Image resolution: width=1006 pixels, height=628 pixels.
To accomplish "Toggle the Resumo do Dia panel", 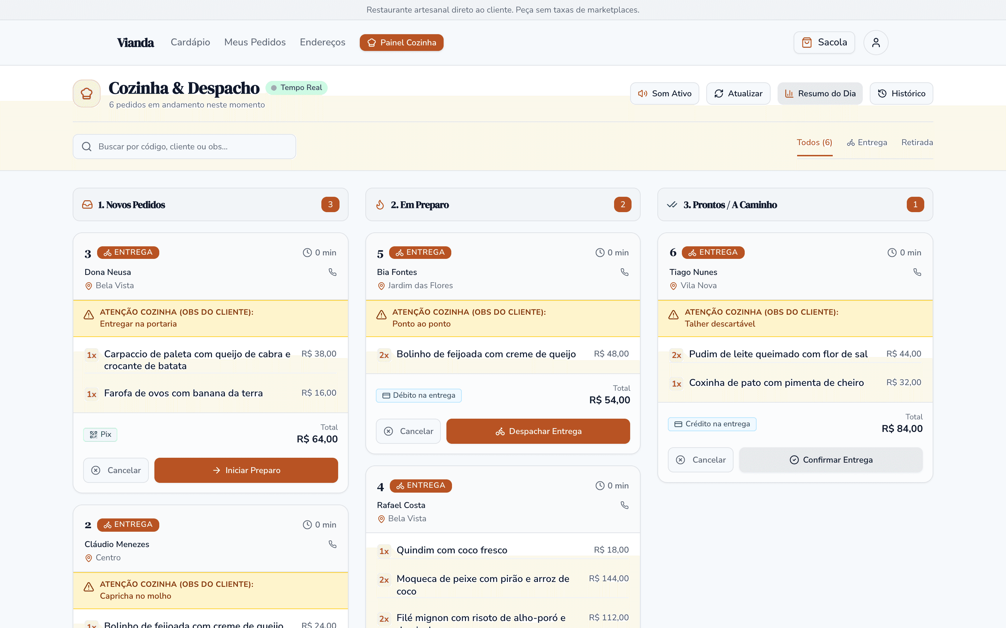I will point(820,94).
